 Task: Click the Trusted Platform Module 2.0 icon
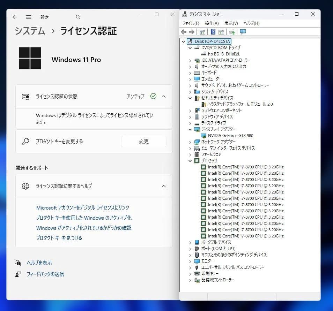(204, 104)
